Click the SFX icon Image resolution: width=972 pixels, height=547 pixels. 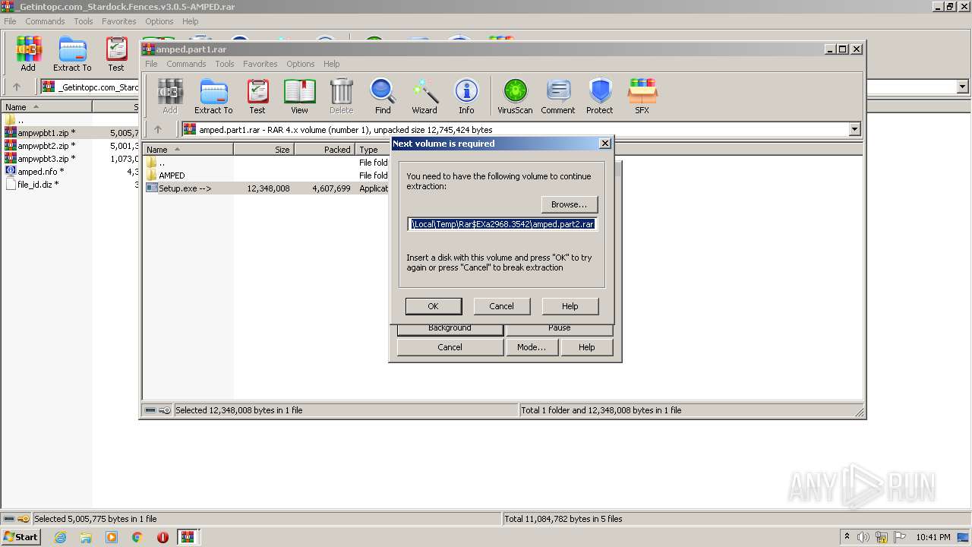[x=642, y=96]
